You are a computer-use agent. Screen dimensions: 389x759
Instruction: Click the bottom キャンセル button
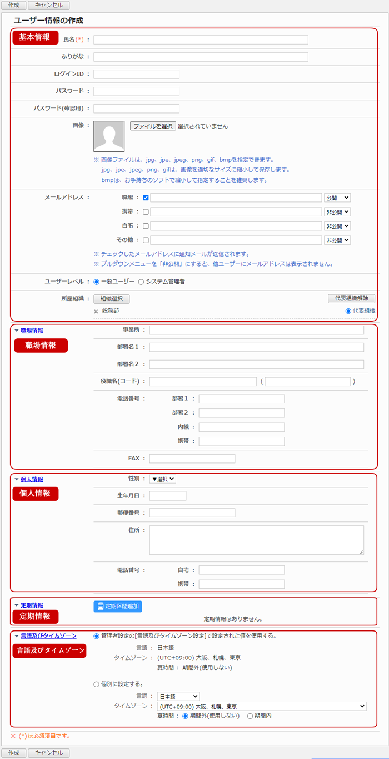point(49,753)
